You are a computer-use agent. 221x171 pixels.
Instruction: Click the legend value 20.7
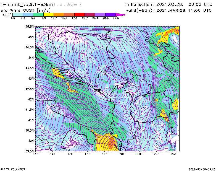[85, 18]
